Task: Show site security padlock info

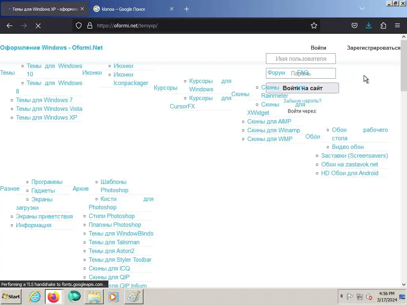Action: click(x=90, y=25)
